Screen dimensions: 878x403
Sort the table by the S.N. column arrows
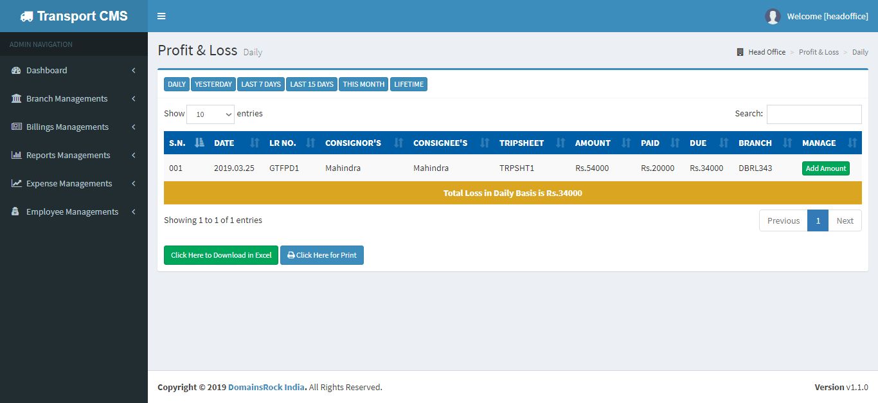199,143
